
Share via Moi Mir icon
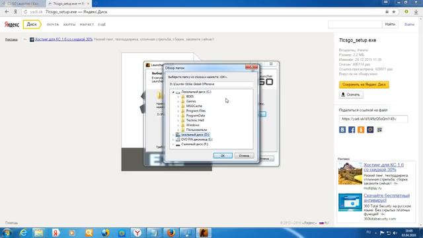[x=370, y=130]
